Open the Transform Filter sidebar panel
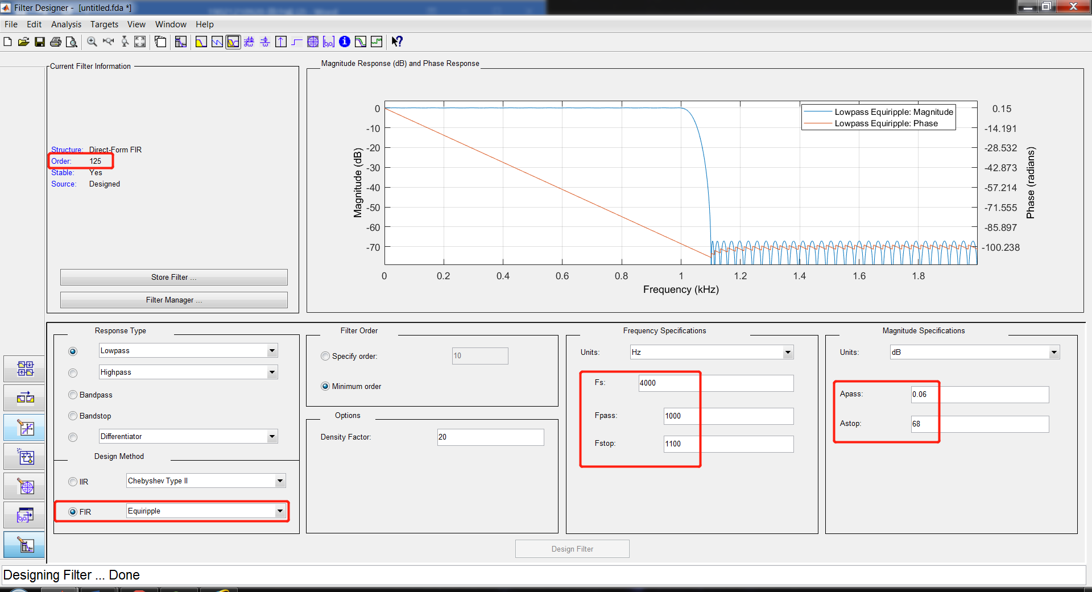 (x=25, y=398)
